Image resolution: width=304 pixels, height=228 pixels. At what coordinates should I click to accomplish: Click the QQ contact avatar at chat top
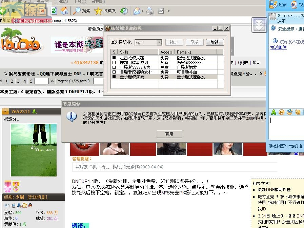(x=273, y=16)
